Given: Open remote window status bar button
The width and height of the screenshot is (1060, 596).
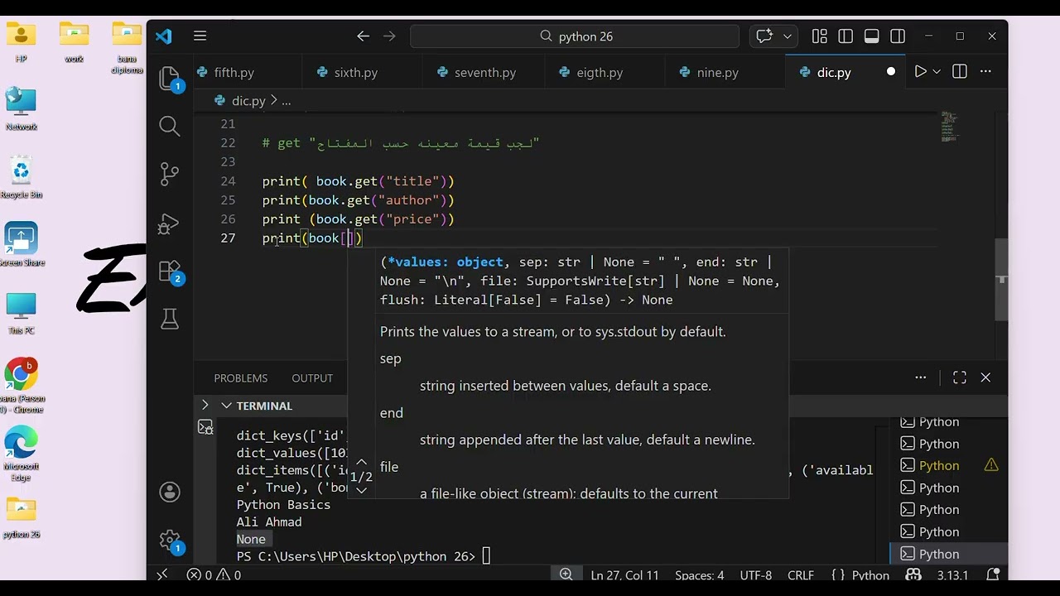Looking at the screenshot, I should pyautogui.click(x=162, y=574).
